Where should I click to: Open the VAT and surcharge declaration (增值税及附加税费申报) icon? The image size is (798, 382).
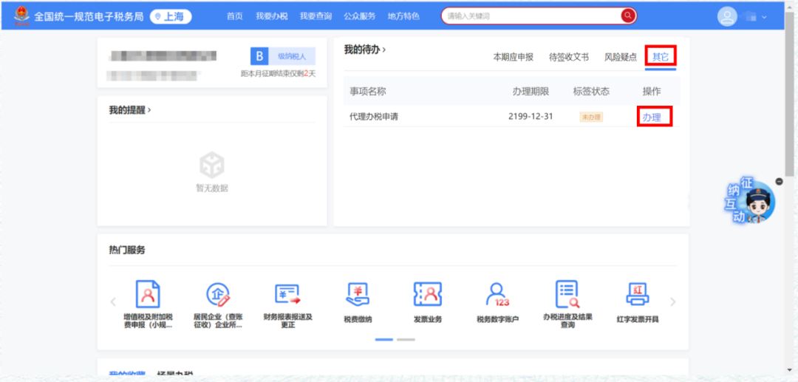pyautogui.click(x=148, y=295)
